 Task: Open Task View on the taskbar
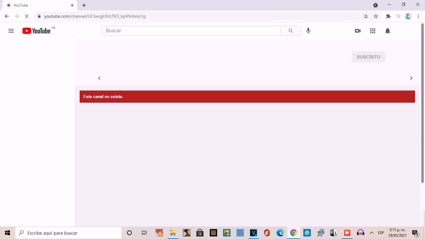point(144,233)
